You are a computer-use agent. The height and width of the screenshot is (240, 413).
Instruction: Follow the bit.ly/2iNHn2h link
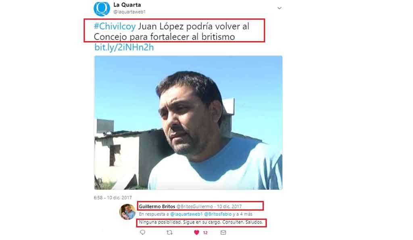tap(124, 48)
